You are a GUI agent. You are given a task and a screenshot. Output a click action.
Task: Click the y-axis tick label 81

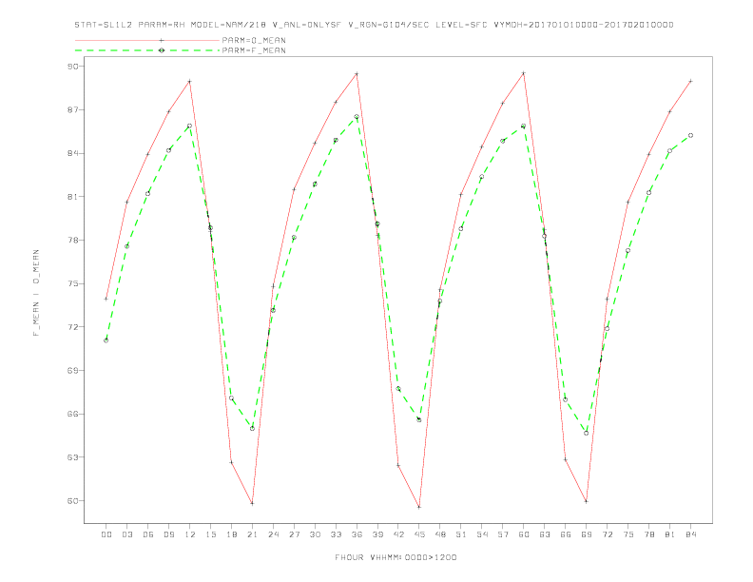(x=73, y=197)
